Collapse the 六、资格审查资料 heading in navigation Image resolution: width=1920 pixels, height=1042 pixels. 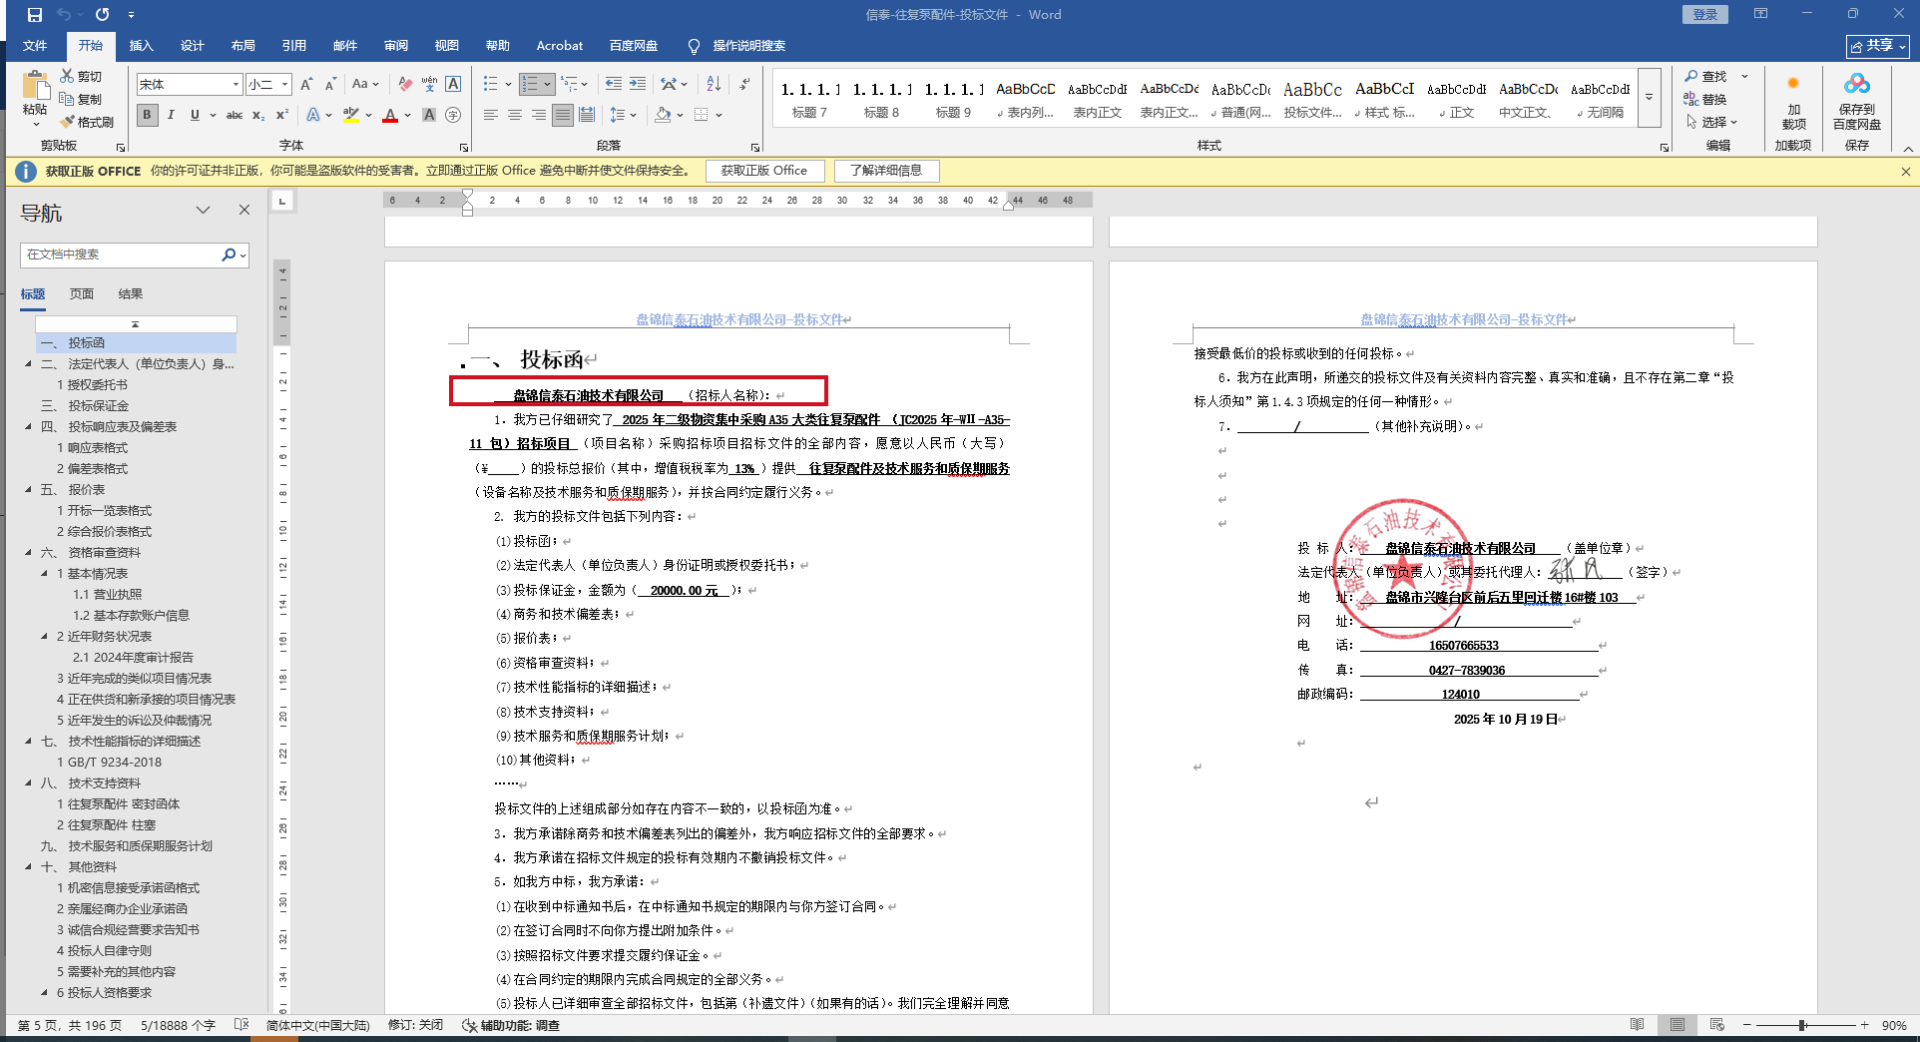tap(28, 552)
